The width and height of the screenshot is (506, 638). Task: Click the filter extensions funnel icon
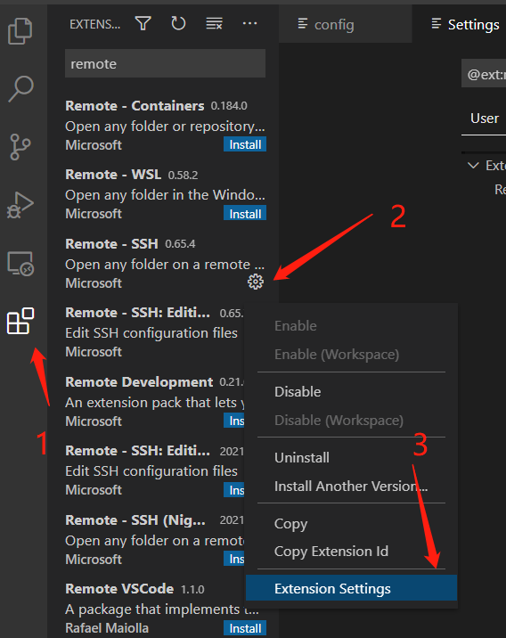pyautogui.click(x=143, y=23)
